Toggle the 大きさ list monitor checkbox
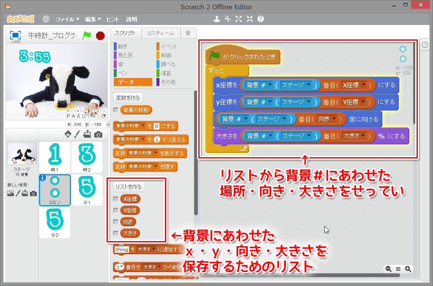This screenshot has height=286, width=433. [x=116, y=233]
